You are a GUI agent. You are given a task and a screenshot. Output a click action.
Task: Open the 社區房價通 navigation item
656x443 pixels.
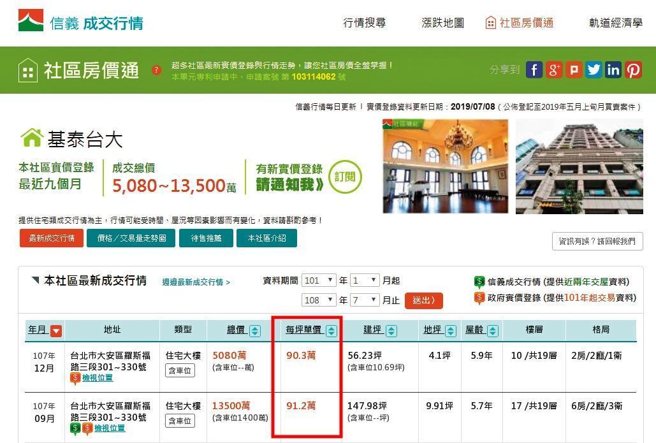click(519, 22)
